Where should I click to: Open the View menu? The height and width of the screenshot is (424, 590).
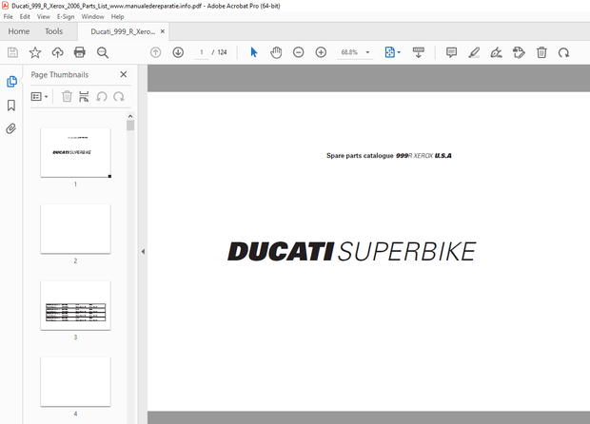pos(43,16)
